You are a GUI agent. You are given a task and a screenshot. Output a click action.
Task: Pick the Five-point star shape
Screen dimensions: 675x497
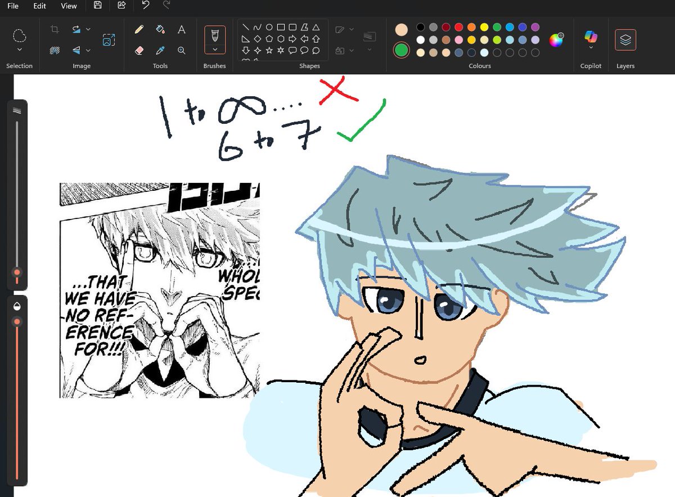click(269, 51)
